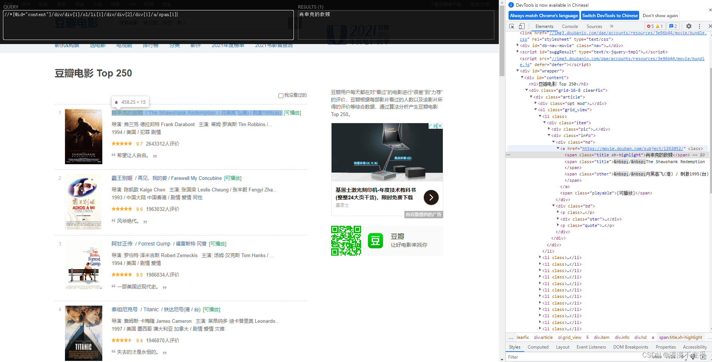Click Switch DevTools to Chinese button
Image resolution: width=712 pixels, height=362 pixels.
pyautogui.click(x=610, y=16)
